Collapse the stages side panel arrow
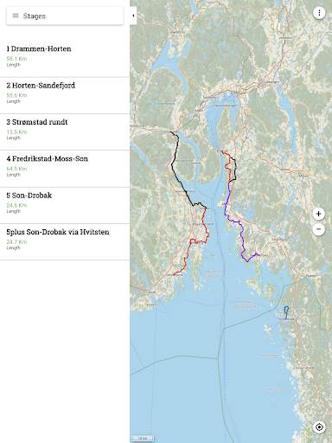 [x=133, y=16]
